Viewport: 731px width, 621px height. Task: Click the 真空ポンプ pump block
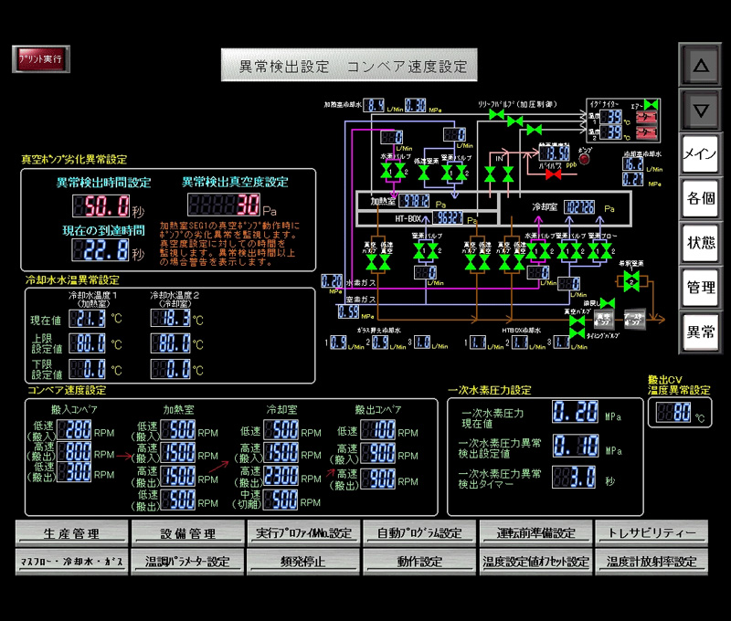[x=602, y=319]
